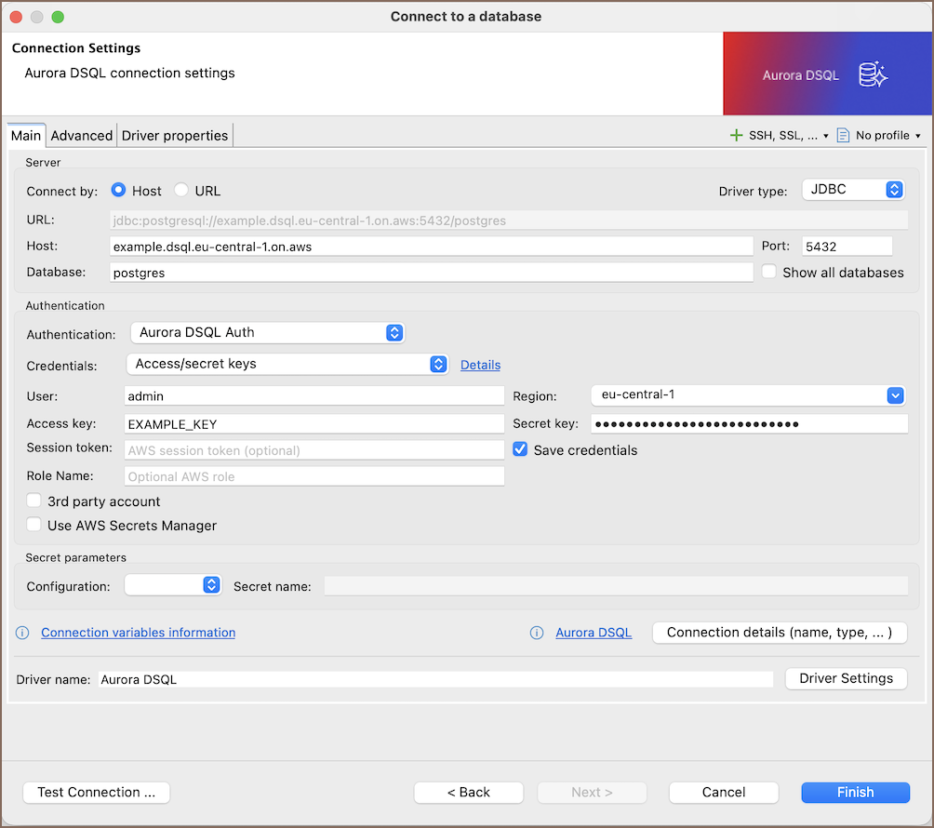Click the green plus SSH, SSL icon
Image resolution: width=934 pixels, height=828 pixels.
tap(736, 136)
